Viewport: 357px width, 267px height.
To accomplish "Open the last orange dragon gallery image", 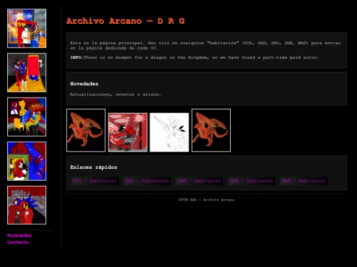I will (211, 131).
